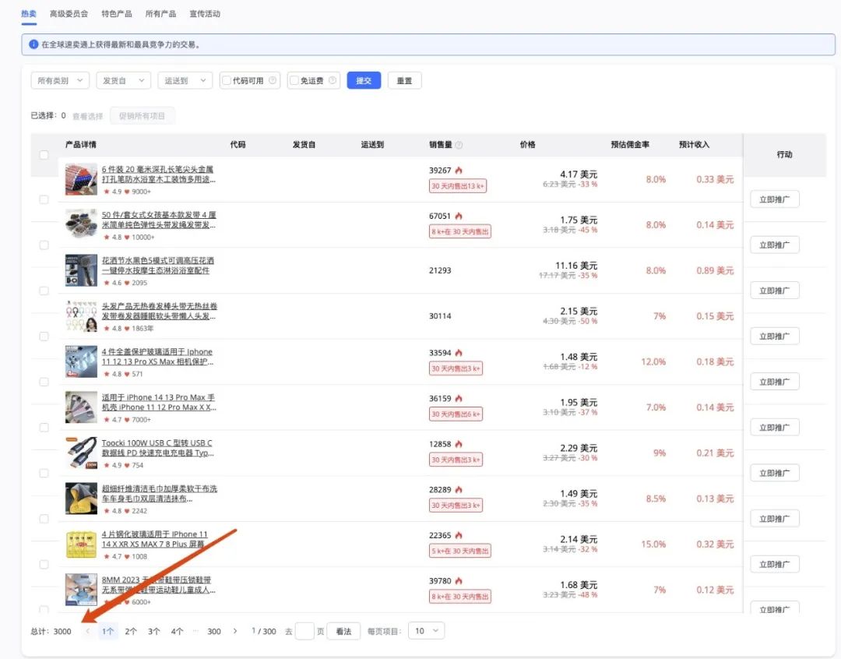Open the 宣传活动 tab

[204, 14]
